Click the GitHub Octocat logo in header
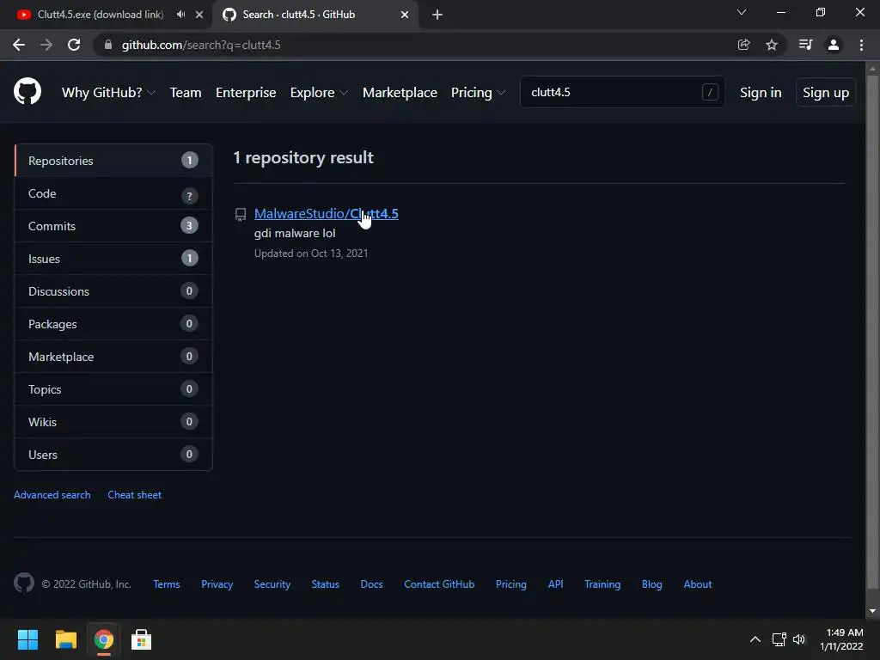 pos(27,92)
